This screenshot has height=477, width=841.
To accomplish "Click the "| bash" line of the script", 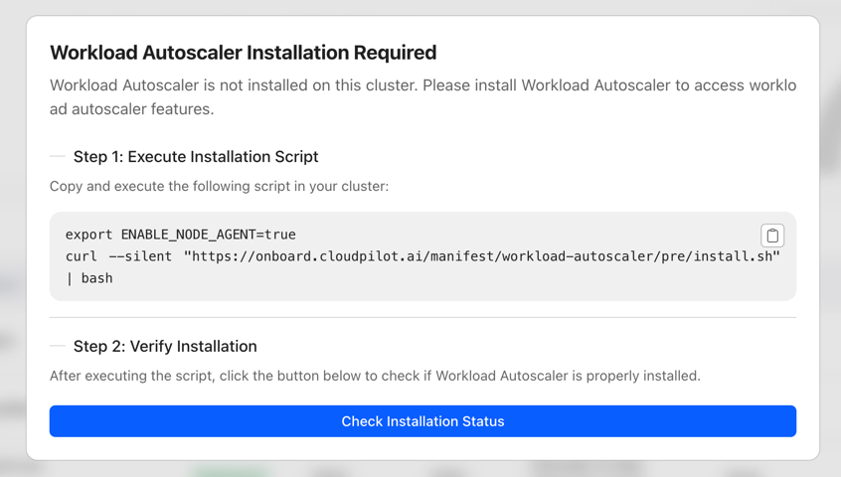I will pos(89,278).
